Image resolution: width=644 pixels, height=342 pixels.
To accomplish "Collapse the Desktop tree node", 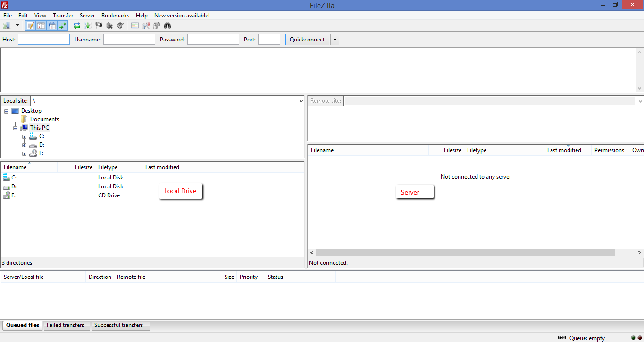I will 7,111.
